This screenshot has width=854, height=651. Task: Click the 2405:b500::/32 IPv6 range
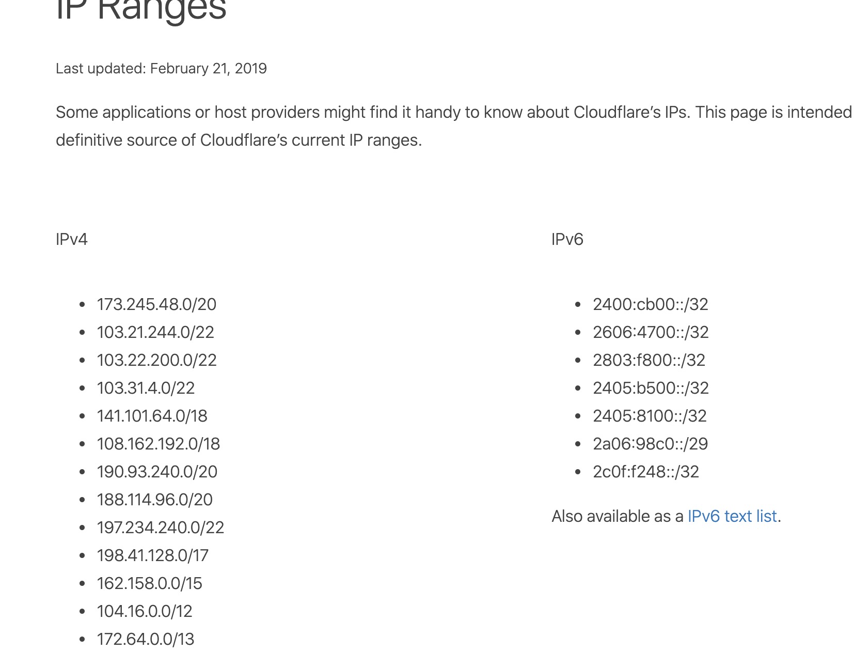(651, 388)
